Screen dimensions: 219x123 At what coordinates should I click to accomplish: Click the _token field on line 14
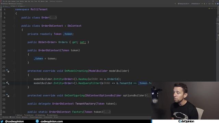point(68,34)
